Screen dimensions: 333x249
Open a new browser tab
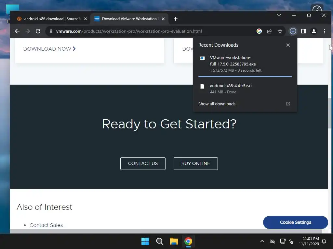(175, 19)
